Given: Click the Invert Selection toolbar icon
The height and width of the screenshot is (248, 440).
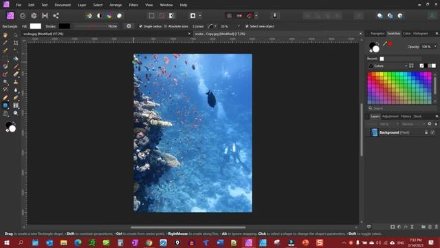Looking at the screenshot, I should pyautogui.click(x=171, y=16).
